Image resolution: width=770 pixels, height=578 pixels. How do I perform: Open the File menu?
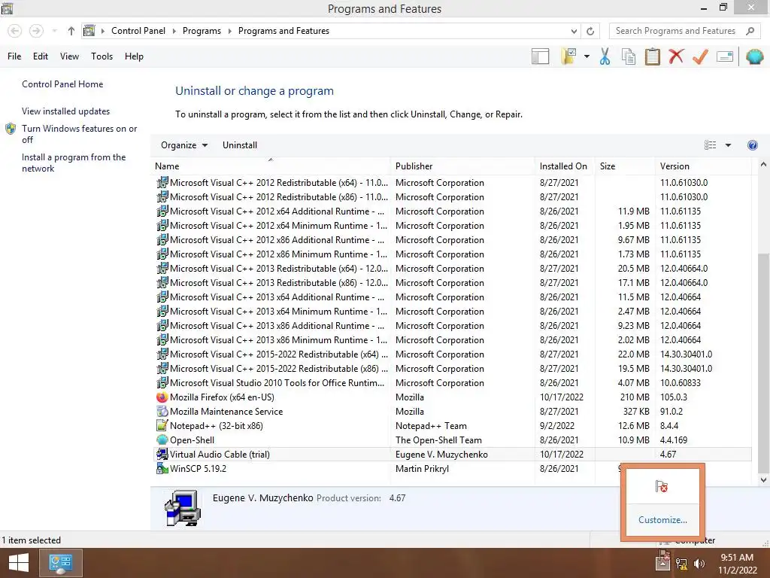(x=14, y=56)
